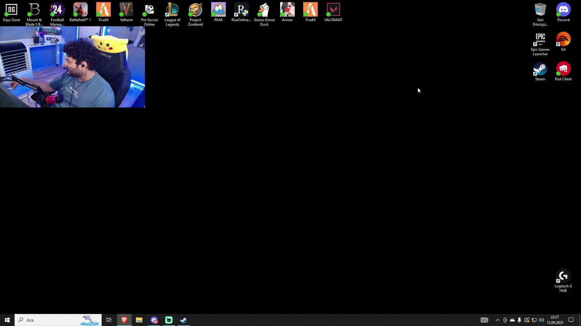The width and height of the screenshot is (581, 326).
Task: Open Football Manager 24 icon
Action: (x=57, y=14)
